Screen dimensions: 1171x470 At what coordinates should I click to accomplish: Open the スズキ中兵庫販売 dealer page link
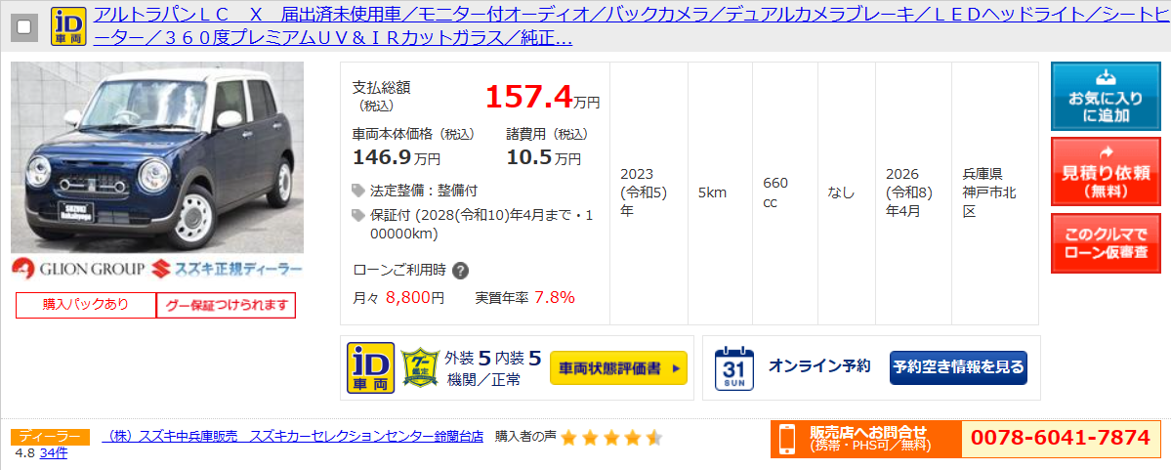(293, 437)
